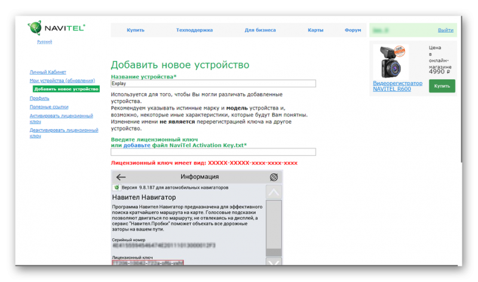Click the Выйти logout link
This screenshot has width=478, height=282.
click(x=445, y=30)
